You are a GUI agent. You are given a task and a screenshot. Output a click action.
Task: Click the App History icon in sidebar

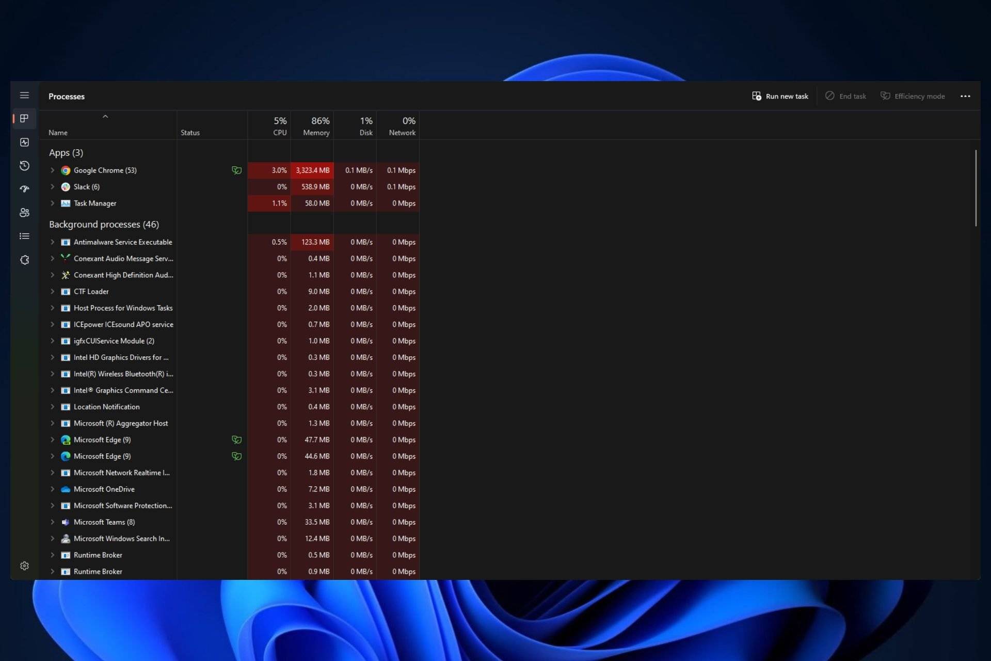pos(24,165)
